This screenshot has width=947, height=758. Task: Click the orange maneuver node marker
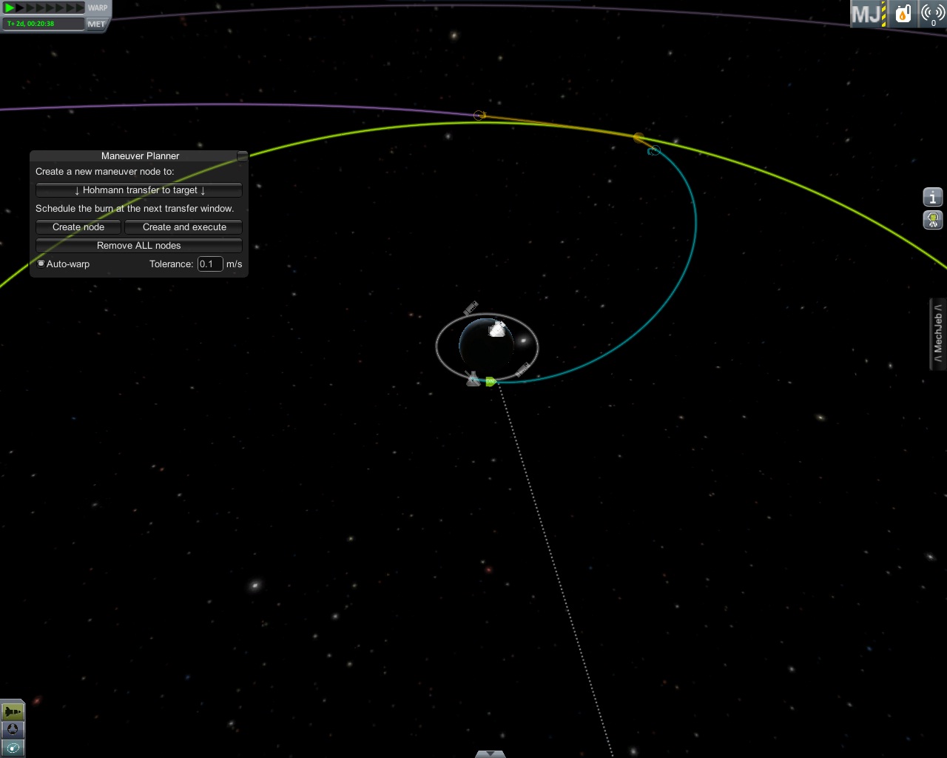638,138
